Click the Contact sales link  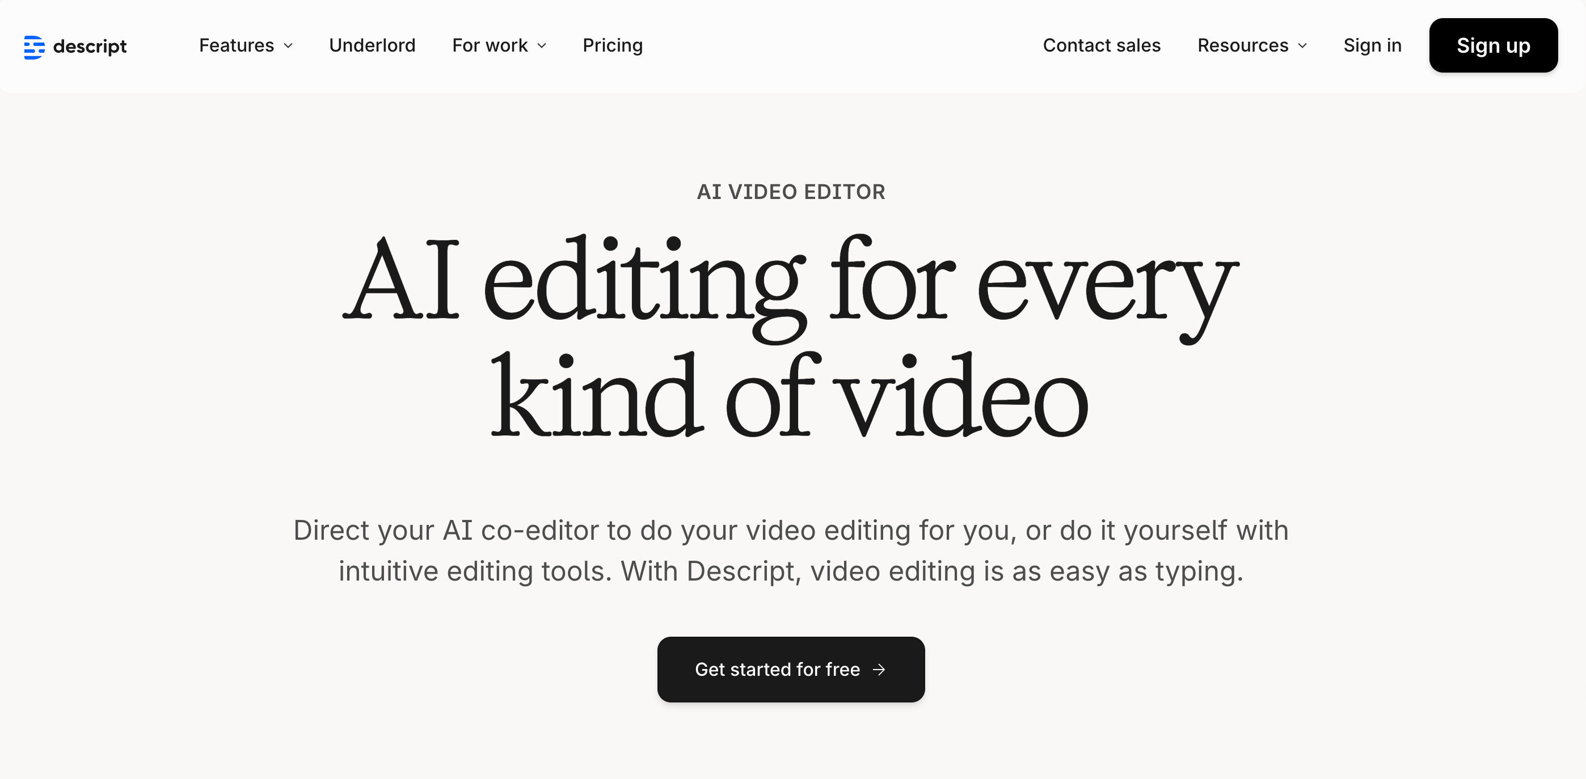pyautogui.click(x=1102, y=45)
